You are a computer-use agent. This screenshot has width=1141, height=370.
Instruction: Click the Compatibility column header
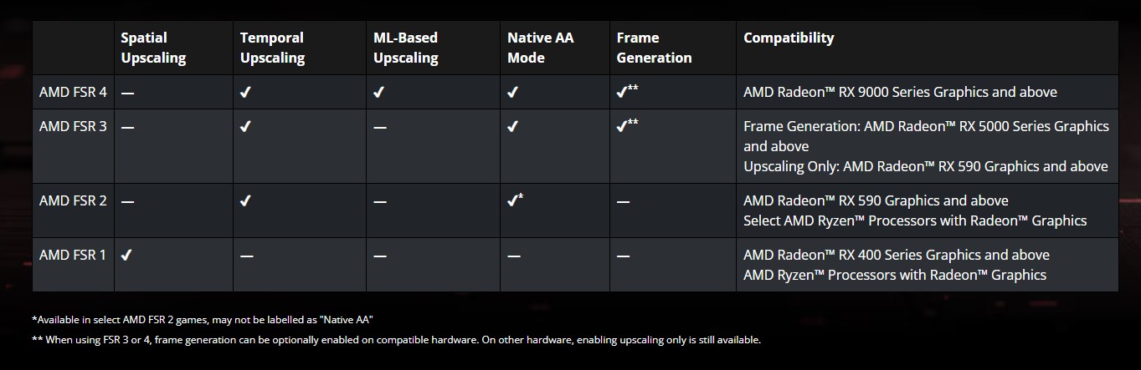coord(789,38)
